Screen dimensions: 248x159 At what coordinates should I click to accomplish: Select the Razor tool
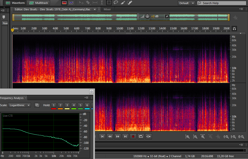click(x=88, y=3)
